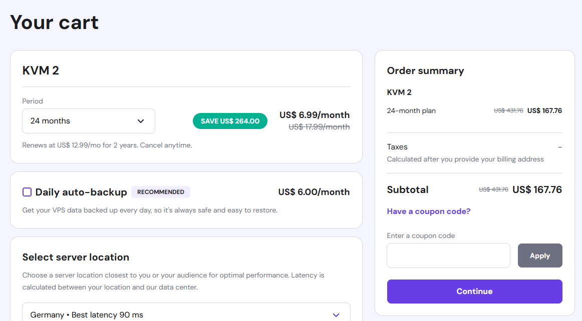Click the Subtotal US$ 167.76 amount
The height and width of the screenshot is (321, 582).
click(537, 190)
